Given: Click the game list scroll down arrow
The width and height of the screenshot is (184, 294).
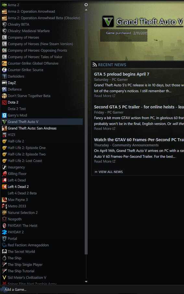Looking at the screenshot, I should coord(86,282).
